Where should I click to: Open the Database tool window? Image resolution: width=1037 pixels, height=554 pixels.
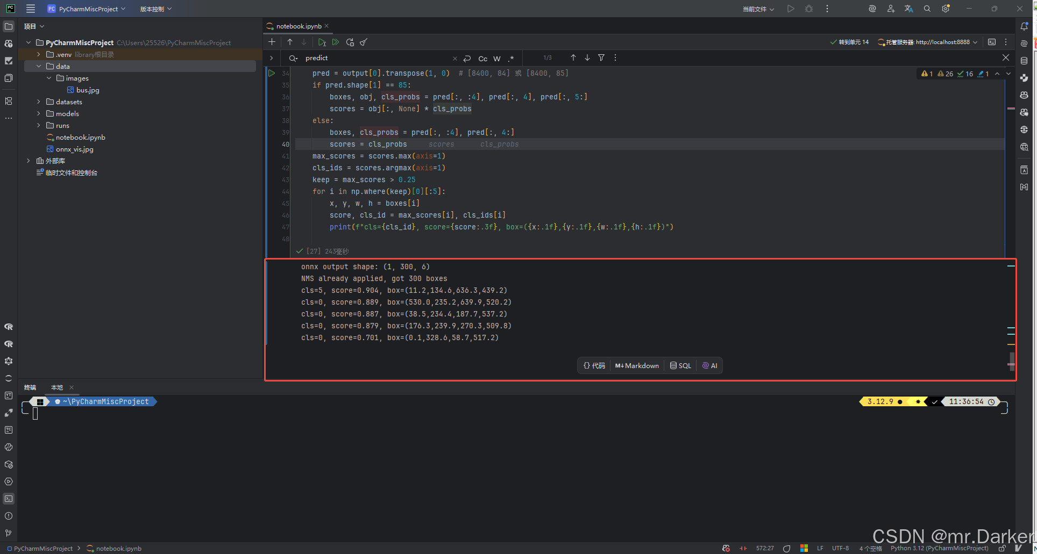1025,61
